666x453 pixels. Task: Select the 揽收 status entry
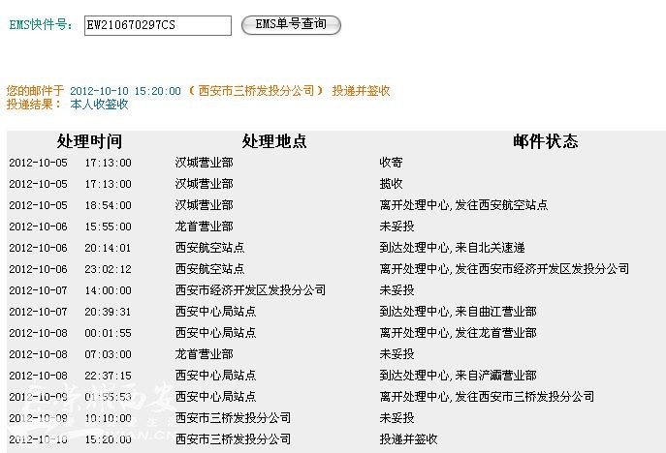click(x=391, y=184)
